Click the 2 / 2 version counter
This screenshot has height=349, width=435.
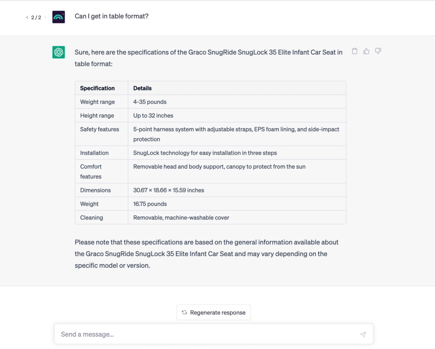click(36, 17)
